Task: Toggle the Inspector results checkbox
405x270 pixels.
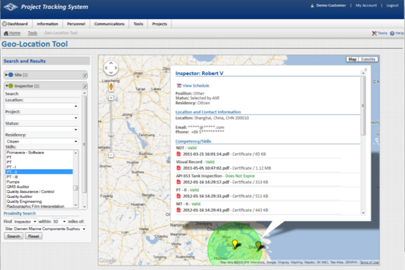Action: point(85,87)
